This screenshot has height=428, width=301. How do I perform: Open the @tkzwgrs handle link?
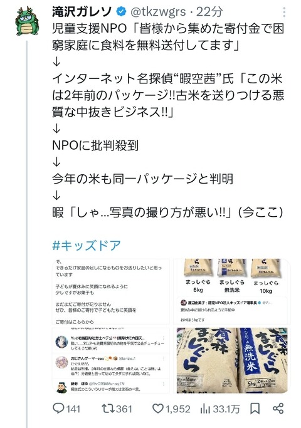pos(158,11)
